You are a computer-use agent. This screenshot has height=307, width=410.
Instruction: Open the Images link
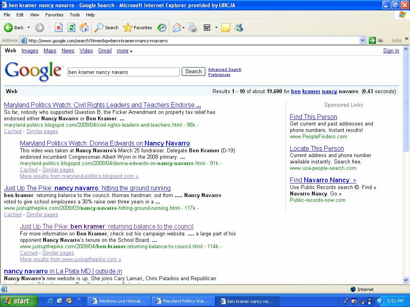coord(30,51)
